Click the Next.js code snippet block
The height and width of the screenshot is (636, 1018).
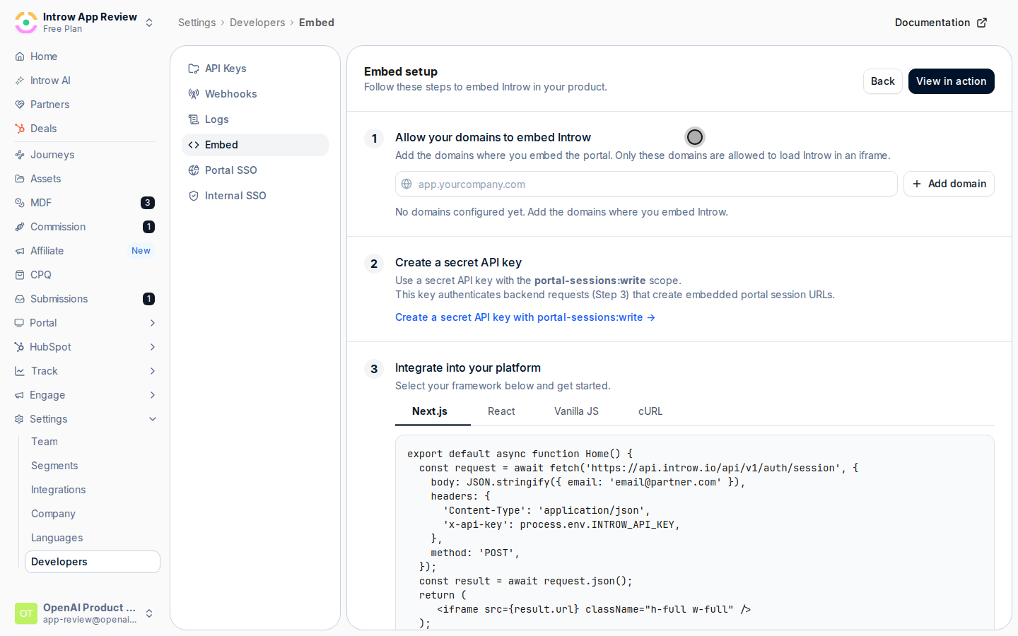694,532
